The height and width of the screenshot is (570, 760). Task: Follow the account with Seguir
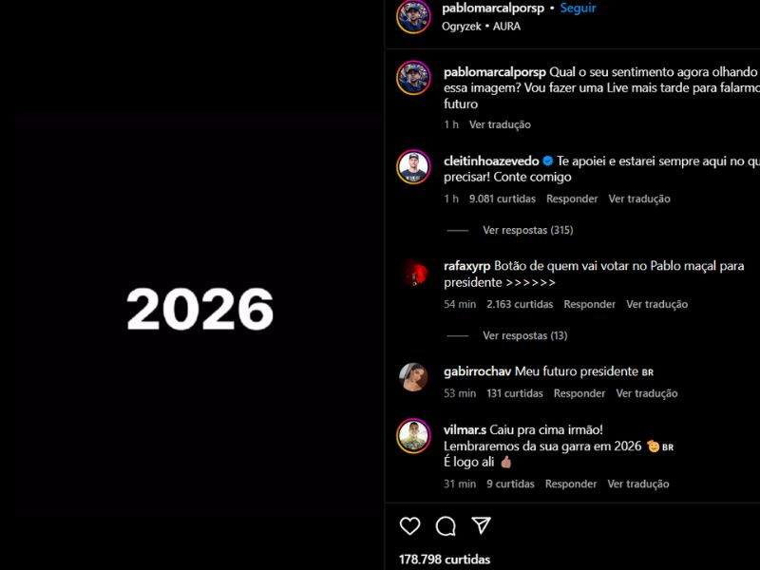578,9
